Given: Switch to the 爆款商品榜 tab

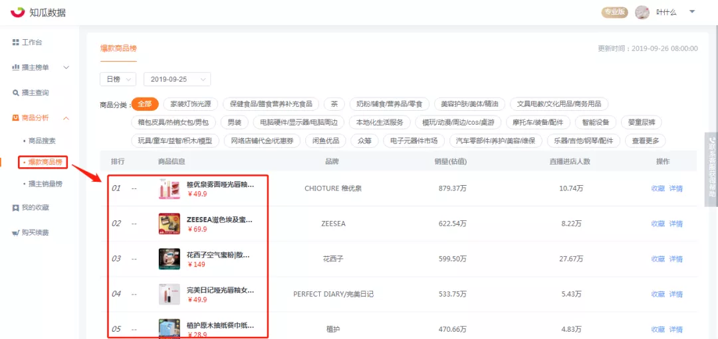Looking at the screenshot, I should [x=118, y=48].
